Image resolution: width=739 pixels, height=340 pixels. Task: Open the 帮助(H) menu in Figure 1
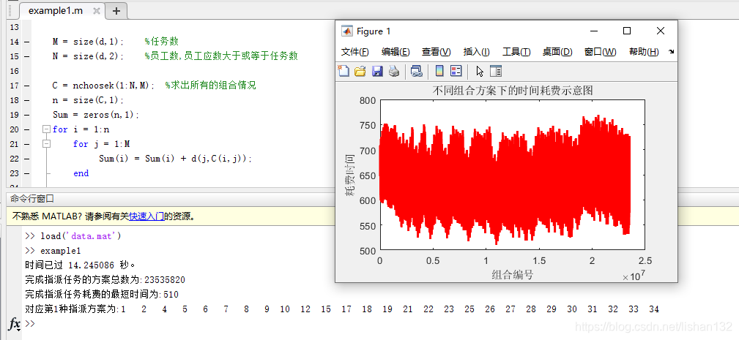pyautogui.click(x=644, y=52)
